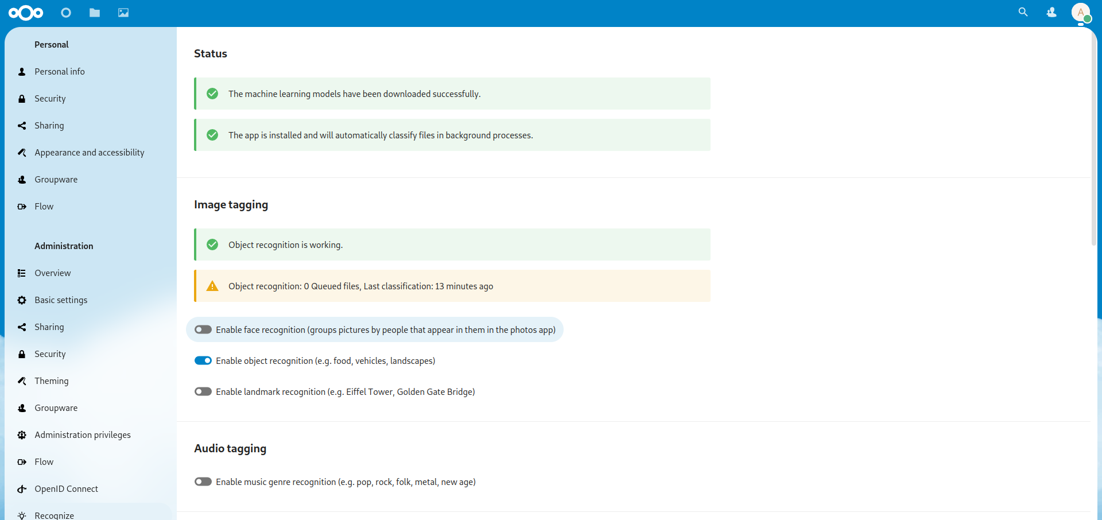This screenshot has width=1102, height=520.
Task: Open the Files folder icon
Action: (x=95, y=13)
